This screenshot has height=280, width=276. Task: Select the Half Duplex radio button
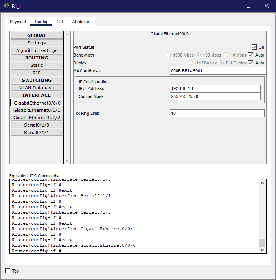click(191, 63)
